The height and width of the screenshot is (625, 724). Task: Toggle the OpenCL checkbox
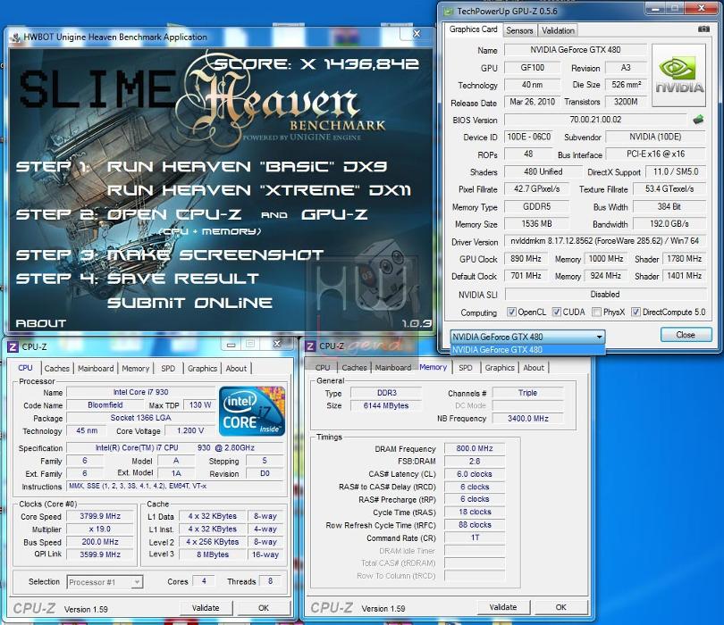[x=511, y=312]
